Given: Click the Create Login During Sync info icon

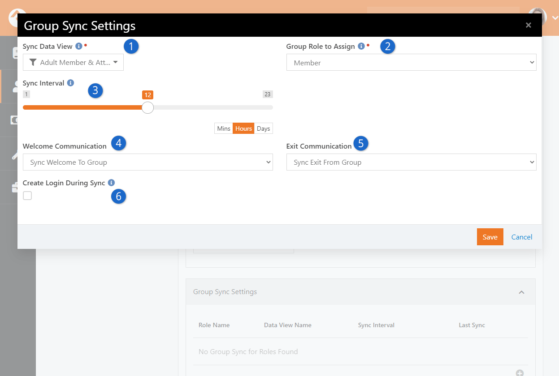Looking at the screenshot, I should point(111,183).
